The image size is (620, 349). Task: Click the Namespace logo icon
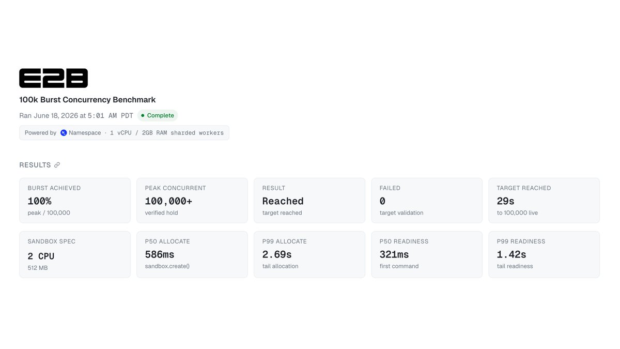pos(64,133)
